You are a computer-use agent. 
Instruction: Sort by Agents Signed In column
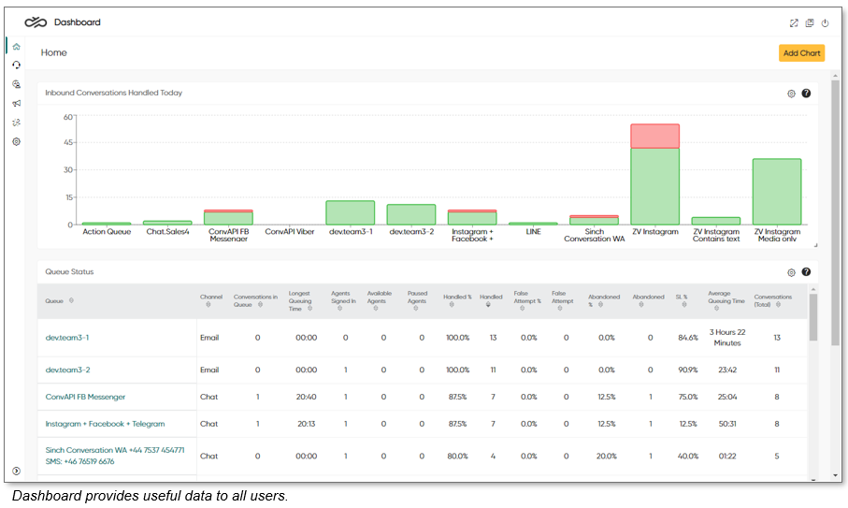339,309
